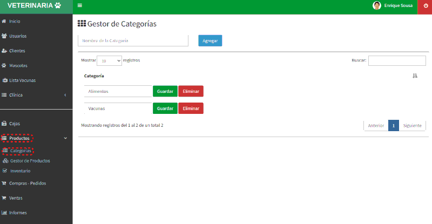
Task: Sort the Categoría column using sort icon
Action: coord(415,76)
